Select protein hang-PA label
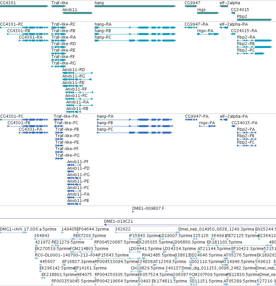The image size is (276, 286). tap(105, 116)
